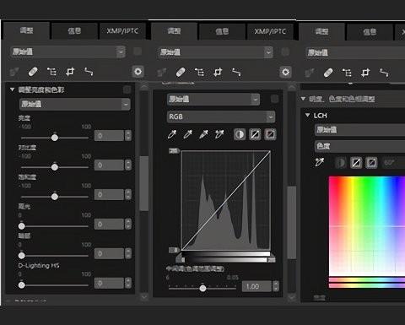The width and height of the screenshot is (405, 325).
Task: Click the red reset-all-channels curve icon
Action: pos(270,134)
